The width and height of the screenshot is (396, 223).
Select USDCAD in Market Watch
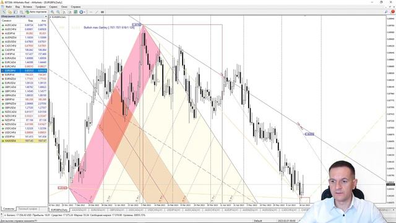24,128
